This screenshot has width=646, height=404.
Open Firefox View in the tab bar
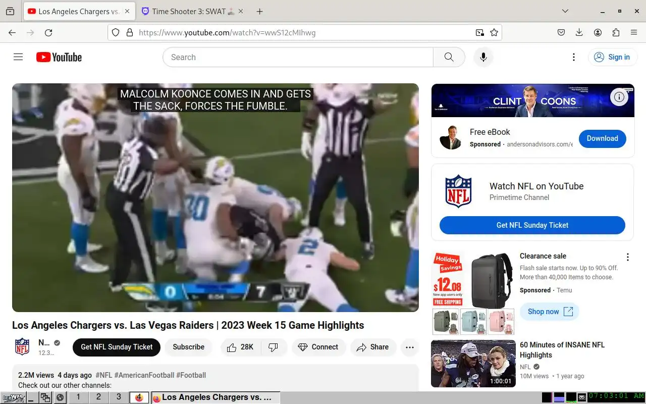(10, 11)
